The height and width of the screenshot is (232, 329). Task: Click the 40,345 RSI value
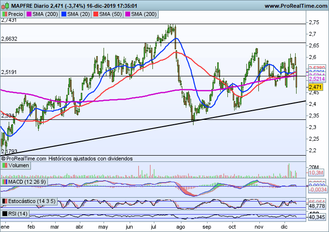pos(317,217)
